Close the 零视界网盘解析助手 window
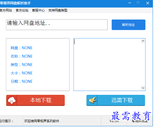Image resolution: width=154 pixels, height=127 pixels. (148, 3)
